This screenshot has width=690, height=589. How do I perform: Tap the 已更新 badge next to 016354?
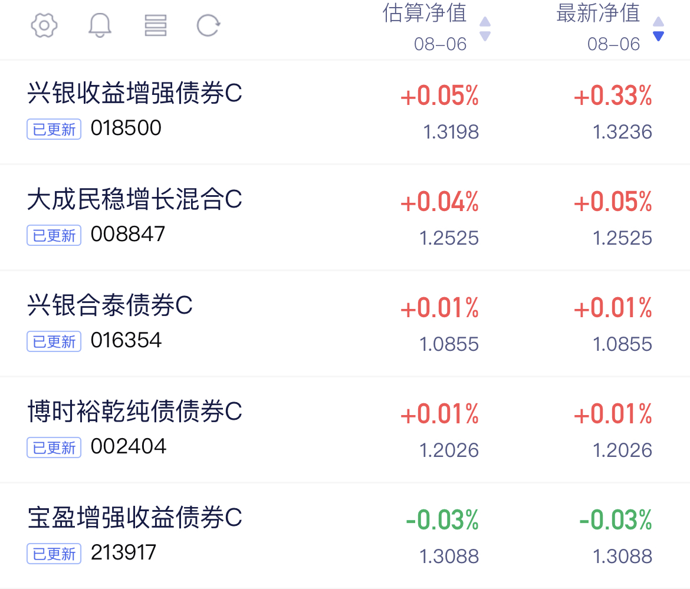(54, 341)
